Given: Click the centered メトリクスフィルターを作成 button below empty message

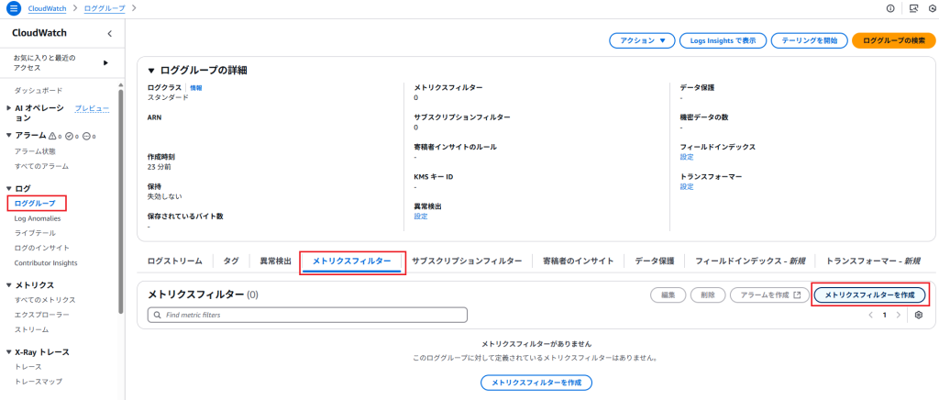Looking at the screenshot, I should tap(536, 383).
